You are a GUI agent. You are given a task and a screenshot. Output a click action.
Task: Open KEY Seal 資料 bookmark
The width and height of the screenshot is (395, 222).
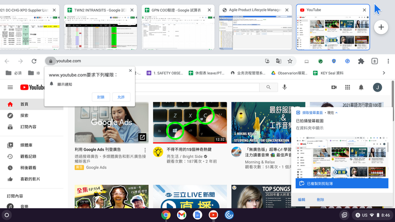[328, 73]
